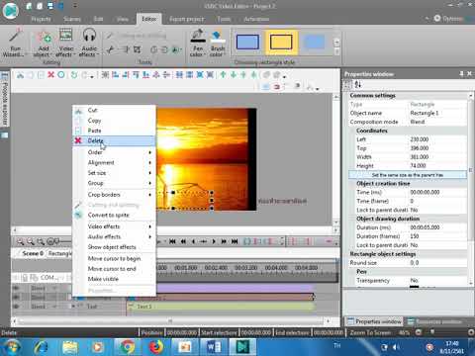Open the Projects explorer side panel
Screen dimensions: 475x356
coord(5,100)
